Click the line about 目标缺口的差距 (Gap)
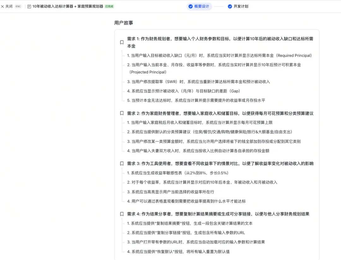Screen dimensions: 341x260 tap(183, 91)
